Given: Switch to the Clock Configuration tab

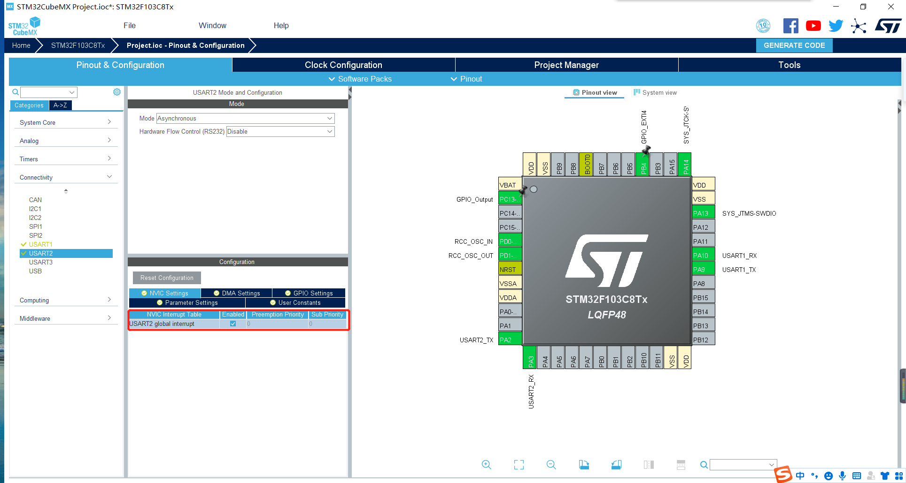Looking at the screenshot, I should pos(343,65).
